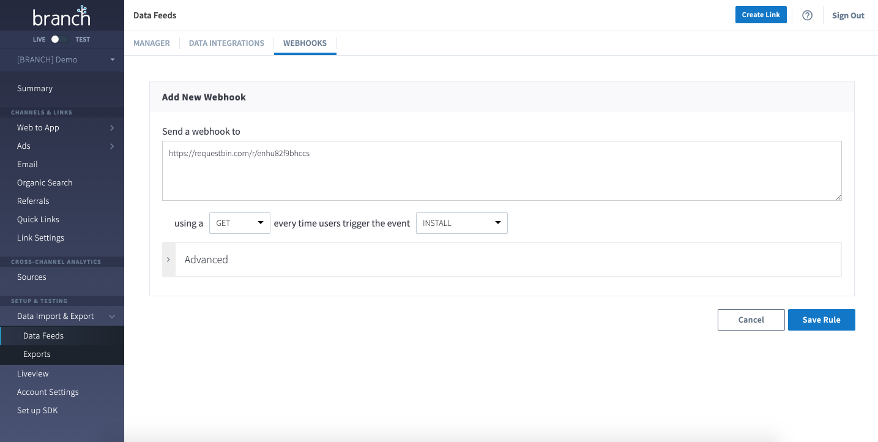This screenshot has height=442, width=878.
Task: Click the 'every time users trigger the event' text
Action: click(x=342, y=223)
